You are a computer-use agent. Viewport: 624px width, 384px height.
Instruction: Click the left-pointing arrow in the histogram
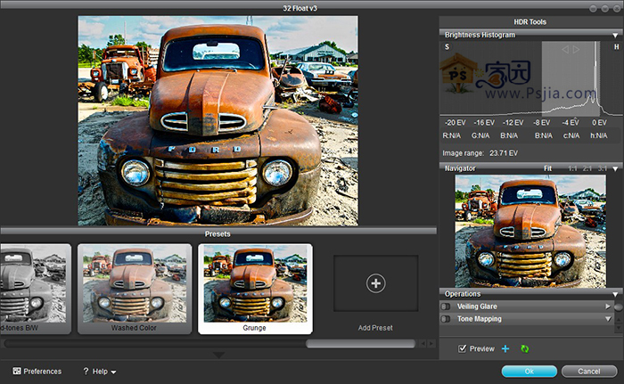click(565, 50)
